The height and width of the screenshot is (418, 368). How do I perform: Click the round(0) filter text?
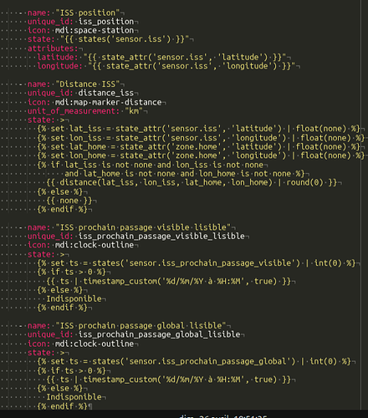pyautogui.click(x=304, y=182)
